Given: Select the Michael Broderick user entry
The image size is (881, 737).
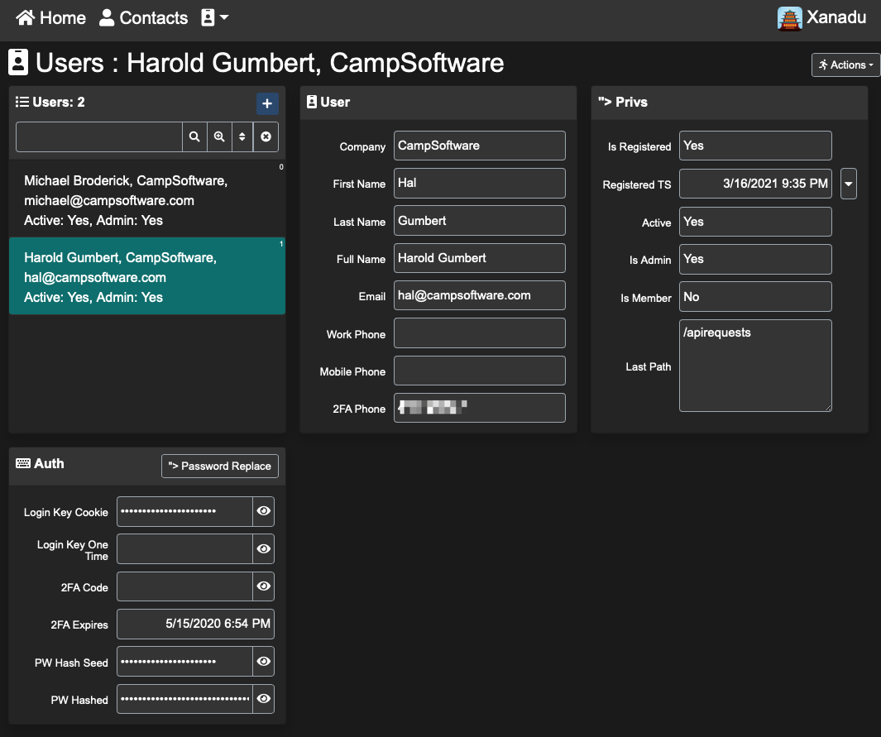Looking at the screenshot, I should coord(146,200).
